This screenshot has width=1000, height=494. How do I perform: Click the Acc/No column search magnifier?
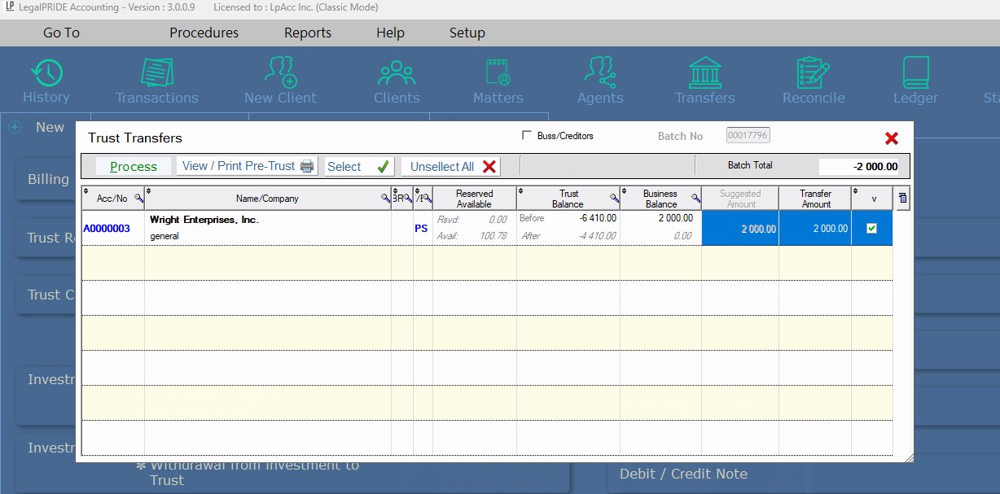coord(138,198)
